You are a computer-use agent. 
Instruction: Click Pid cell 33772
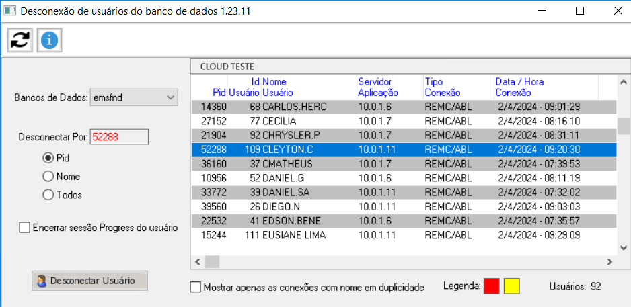coord(214,193)
